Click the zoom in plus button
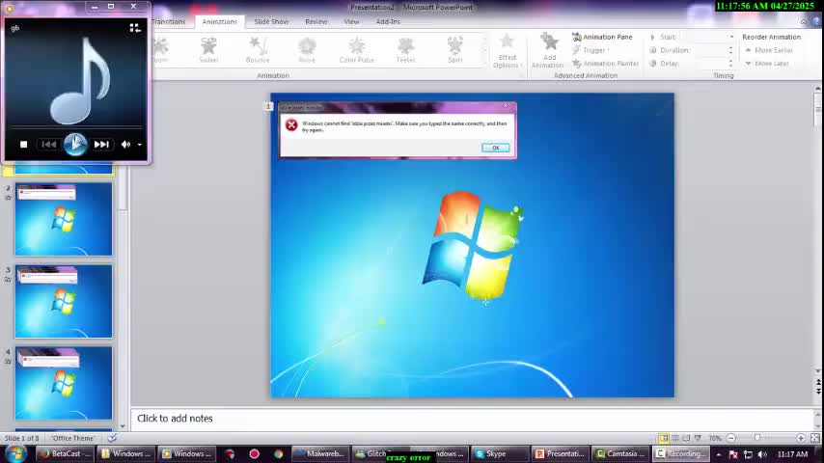Image resolution: width=824 pixels, height=463 pixels. coord(800,438)
